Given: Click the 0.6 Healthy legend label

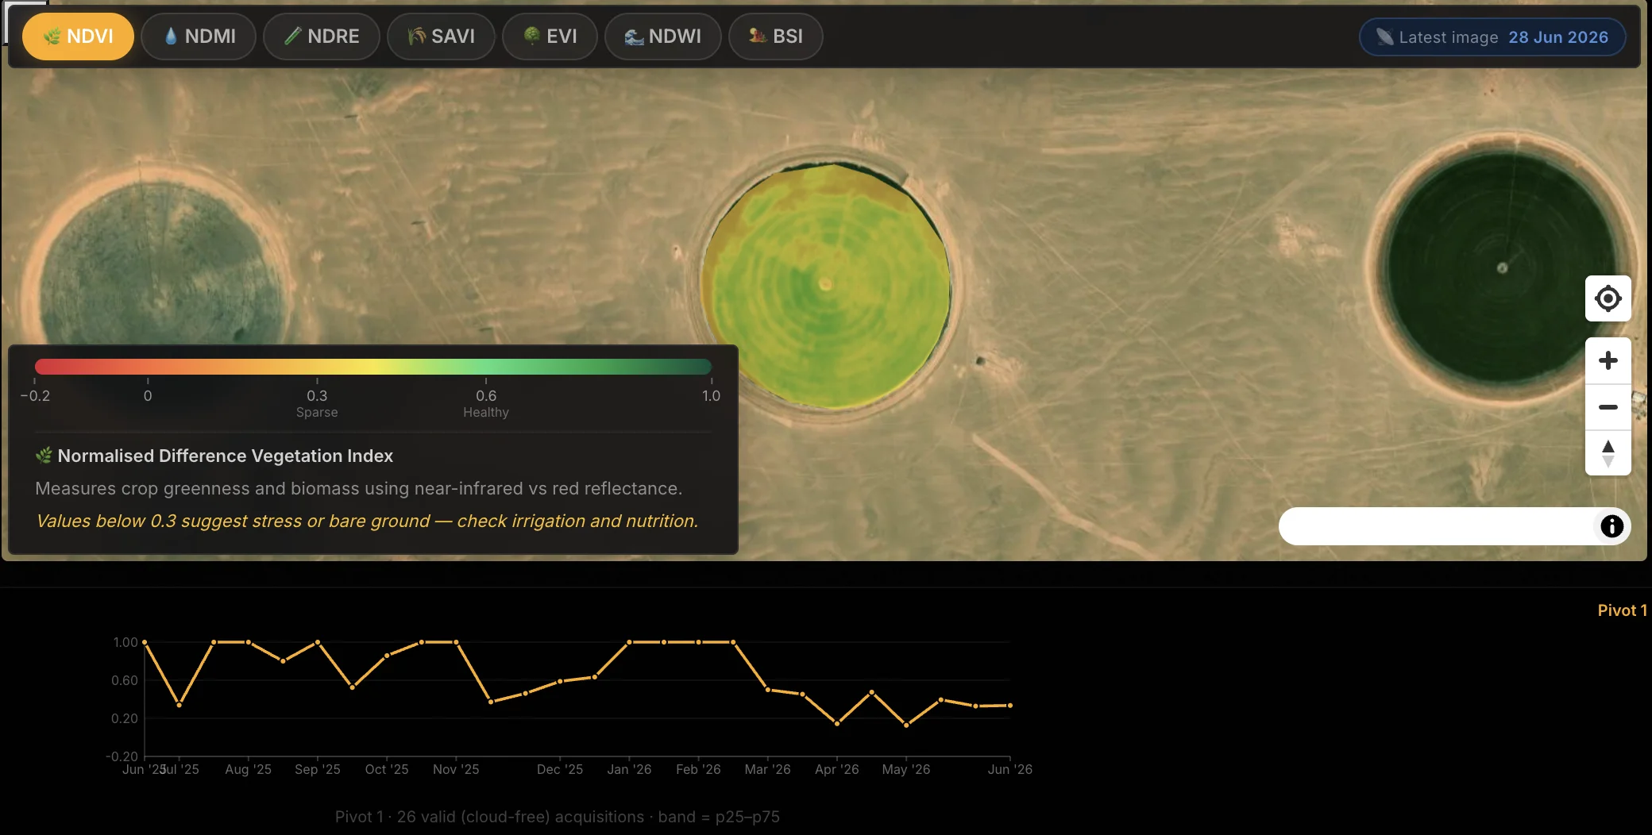Looking at the screenshot, I should [486, 403].
